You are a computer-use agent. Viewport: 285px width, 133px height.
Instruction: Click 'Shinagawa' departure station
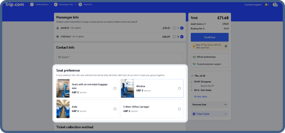click(206, 82)
